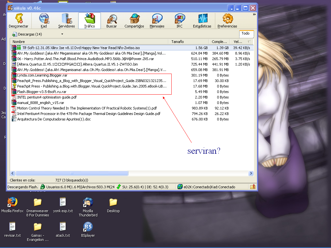Select the revisar.txt desktop file
The width and height of the screenshot is (331, 248).
point(13,230)
